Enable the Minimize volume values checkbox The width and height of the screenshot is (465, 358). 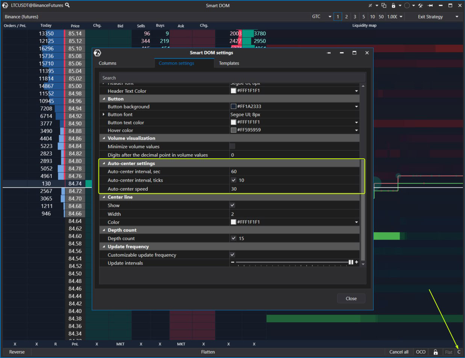pos(232,146)
